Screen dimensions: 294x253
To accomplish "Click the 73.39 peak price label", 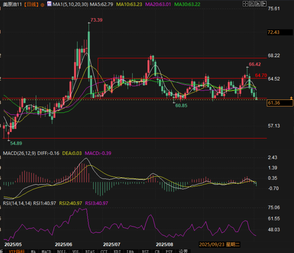I will pyautogui.click(x=96, y=20).
